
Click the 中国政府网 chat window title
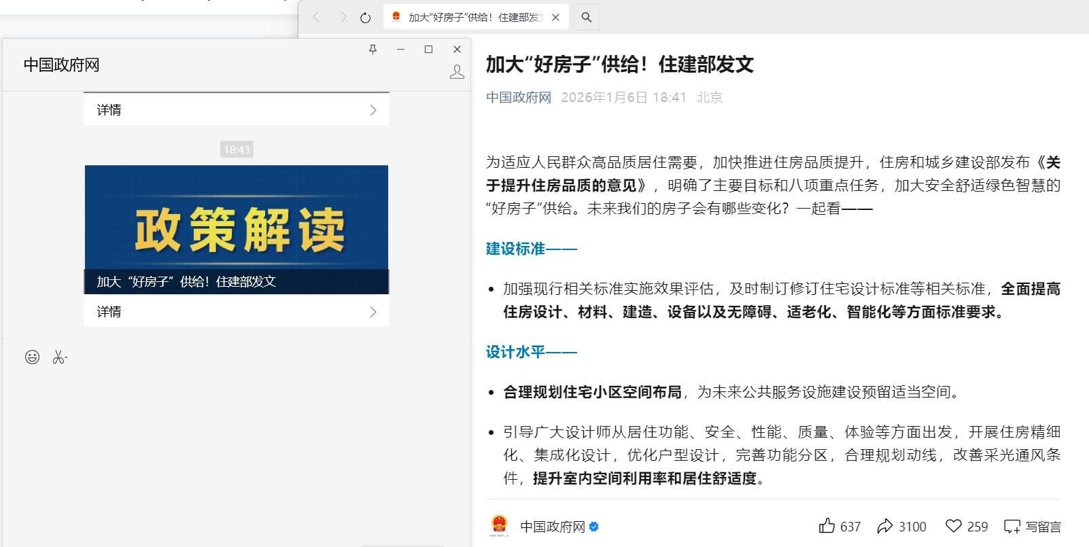pos(62,65)
